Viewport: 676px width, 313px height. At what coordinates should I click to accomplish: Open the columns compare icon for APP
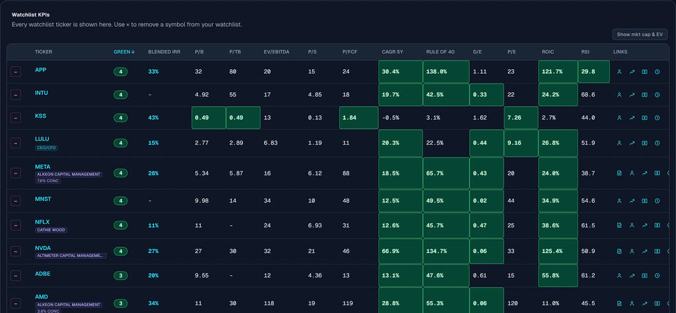(644, 72)
